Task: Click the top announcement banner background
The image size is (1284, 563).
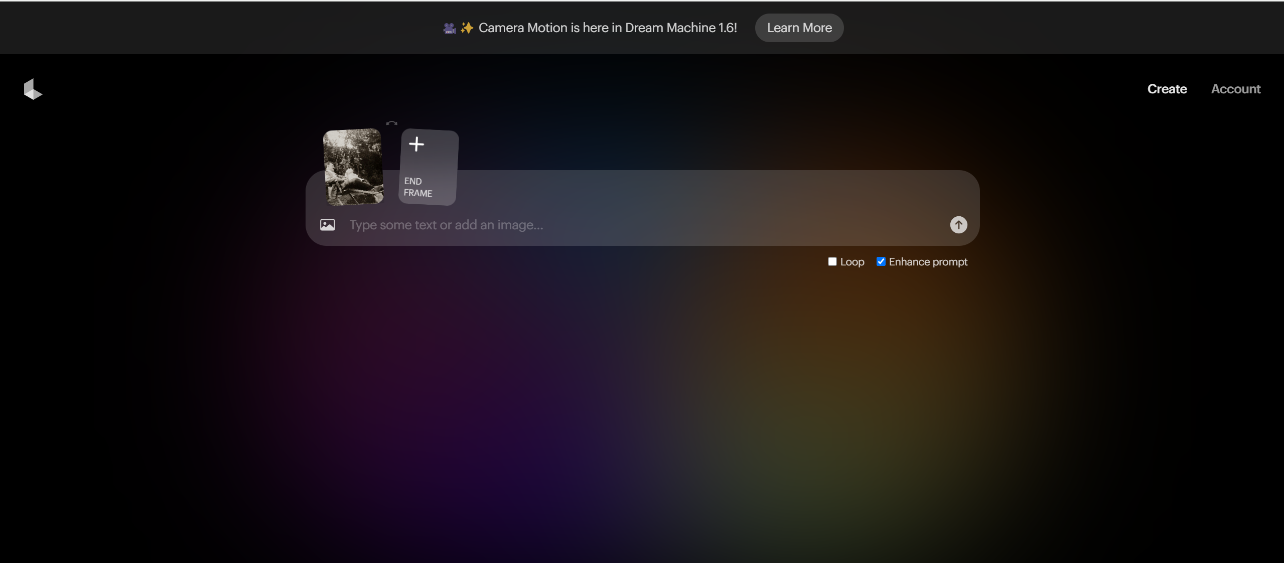Action: point(201,28)
